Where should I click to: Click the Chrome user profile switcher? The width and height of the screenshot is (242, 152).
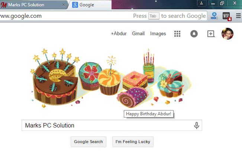(201, 3)
